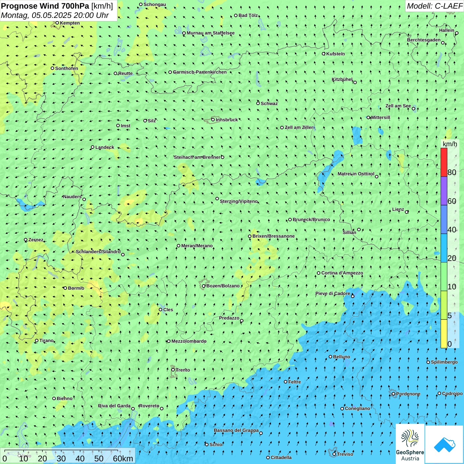464x464 pixels.
Task: Select the purple 60 km/h legend band
Action: click(x=444, y=191)
